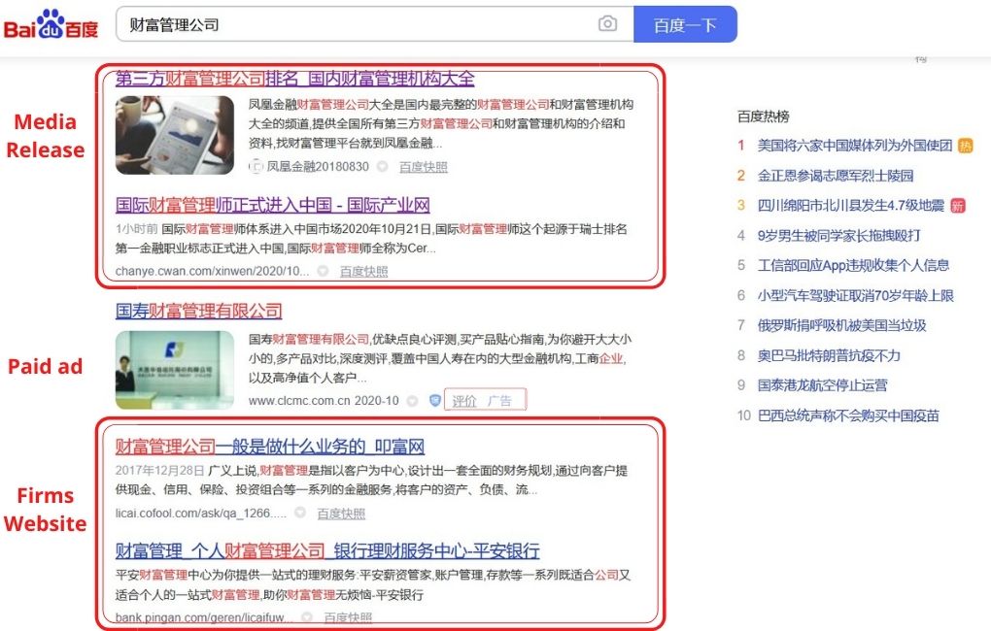Image resolution: width=991 pixels, height=631 pixels.
Task: Click the 评价 link in the ad
Action: 464,401
